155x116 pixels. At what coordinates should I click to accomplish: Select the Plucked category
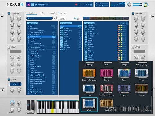click(71, 45)
